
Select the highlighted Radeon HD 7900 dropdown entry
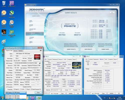click(x=16, y=94)
